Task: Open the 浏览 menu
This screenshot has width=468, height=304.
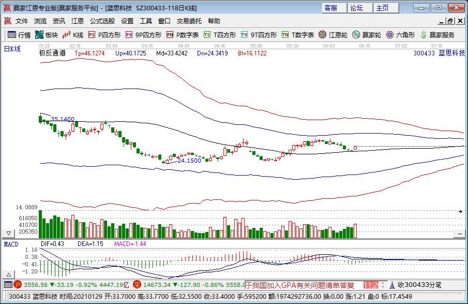Action: coord(40,21)
